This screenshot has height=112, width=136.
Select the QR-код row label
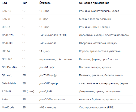[7, 75]
